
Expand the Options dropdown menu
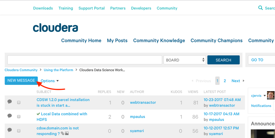coord(50,81)
